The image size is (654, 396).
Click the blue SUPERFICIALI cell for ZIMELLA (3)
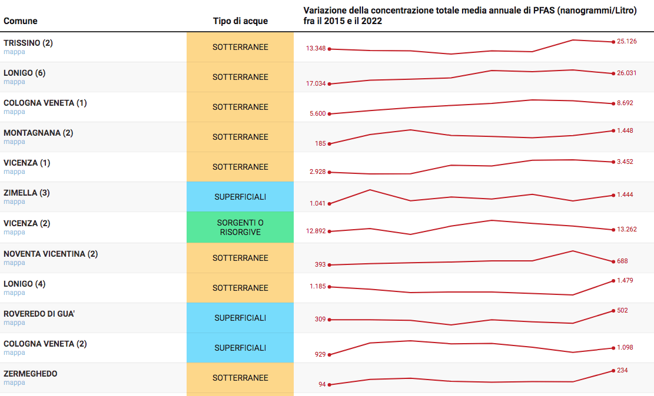[x=240, y=197]
